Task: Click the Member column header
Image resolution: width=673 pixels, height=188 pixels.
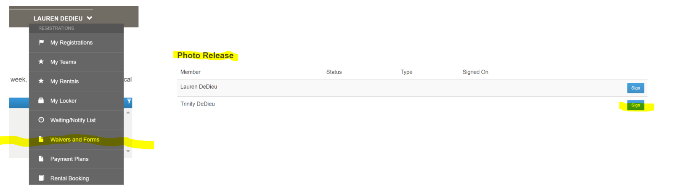Action: (x=191, y=72)
